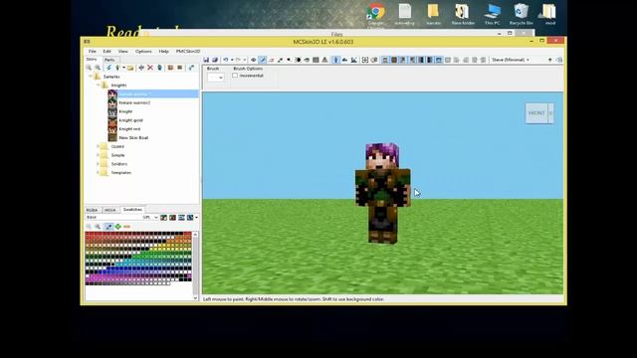Delete skin with the red X icon
This screenshot has width=637, height=358.
[150, 68]
